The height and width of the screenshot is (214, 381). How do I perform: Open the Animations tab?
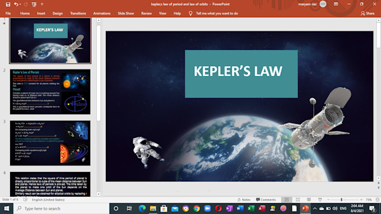click(x=102, y=13)
